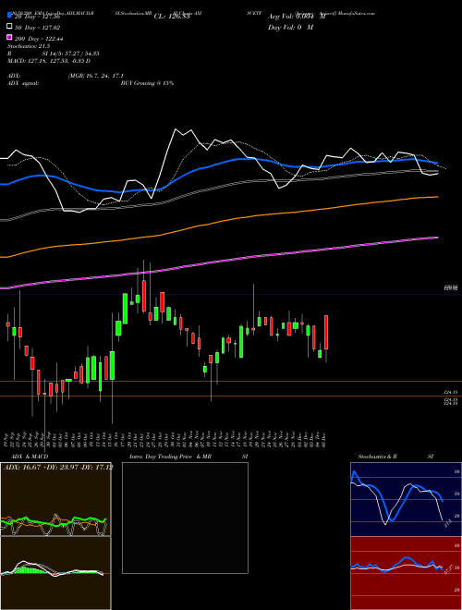Open the red RSI mini chart
This screenshot has width=462, height=610.
pos(406,573)
